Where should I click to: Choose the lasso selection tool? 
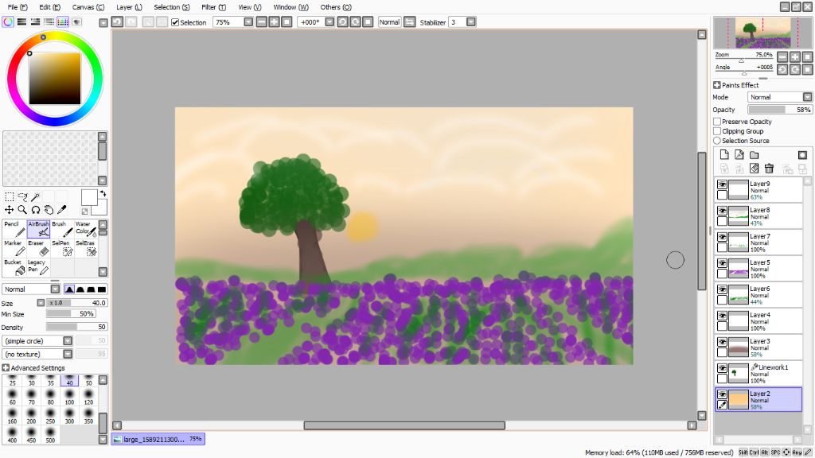click(22, 197)
